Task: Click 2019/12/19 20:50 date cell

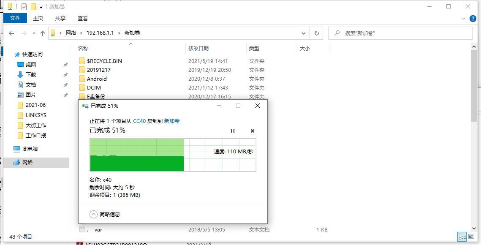Action: (209, 70)
